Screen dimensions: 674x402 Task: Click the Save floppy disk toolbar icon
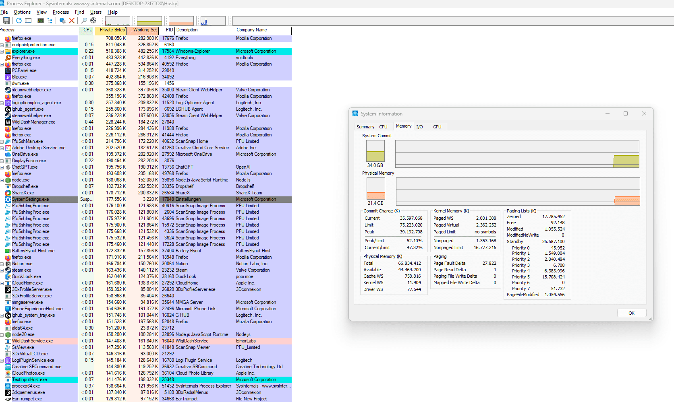click(6, 21)
